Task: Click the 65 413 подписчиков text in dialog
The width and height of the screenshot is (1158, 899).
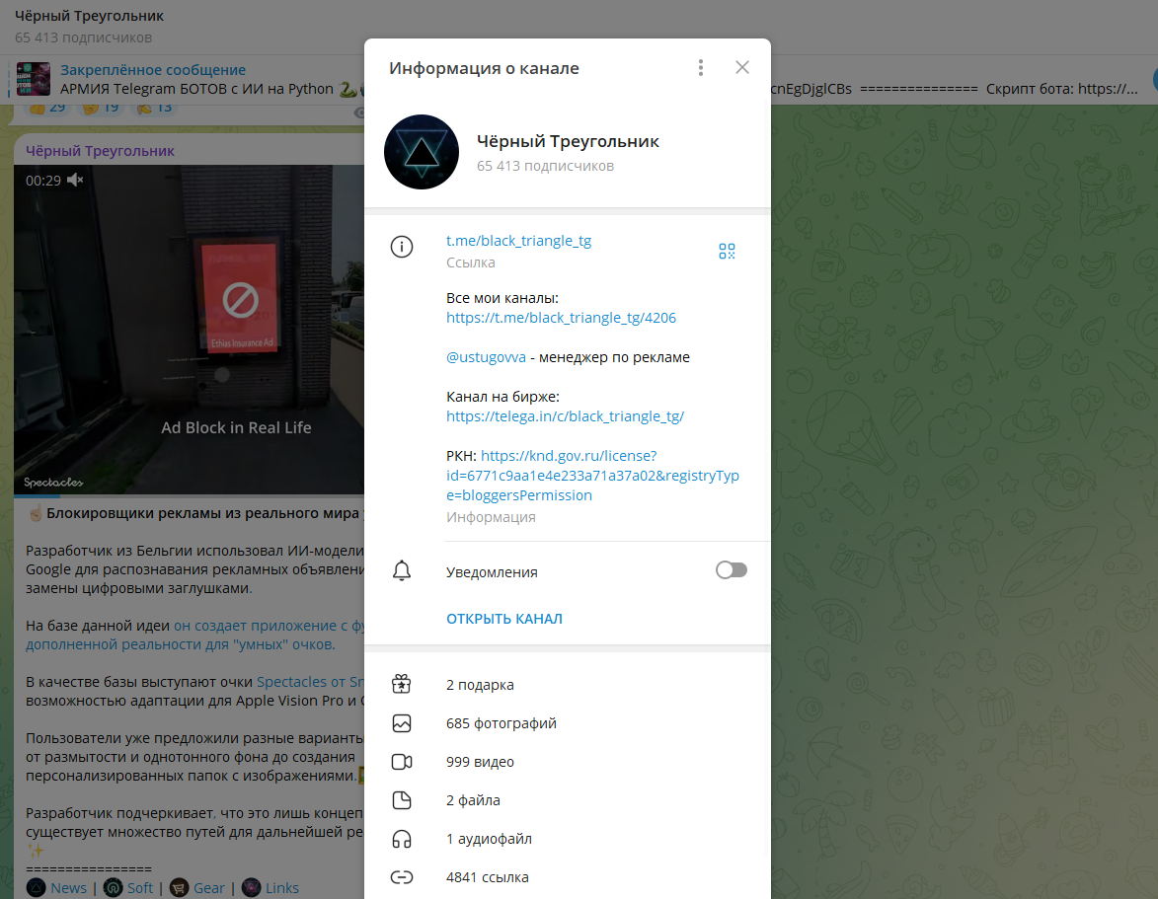Action: (x=545, y=166)
